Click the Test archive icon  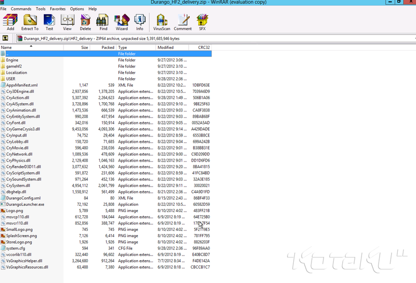coord(49,20)
